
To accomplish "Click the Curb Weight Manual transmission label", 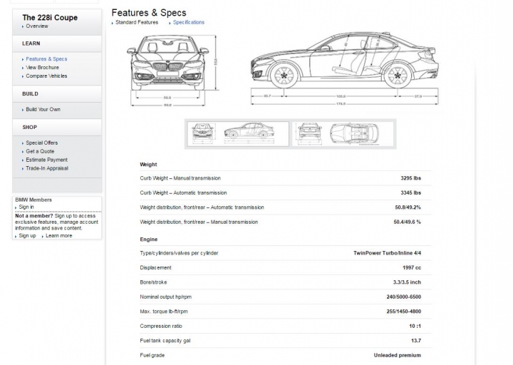I will (180, 178).
